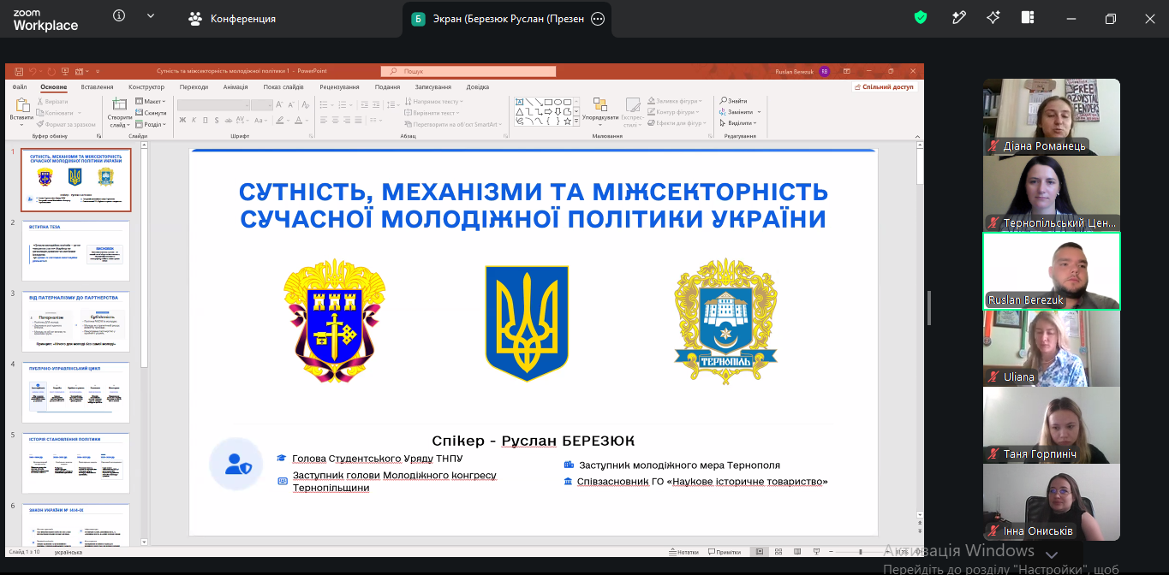Select slide 3 thumbnail 'Від патерналізму до партнерства'
1169x575 pixels.
75,321
